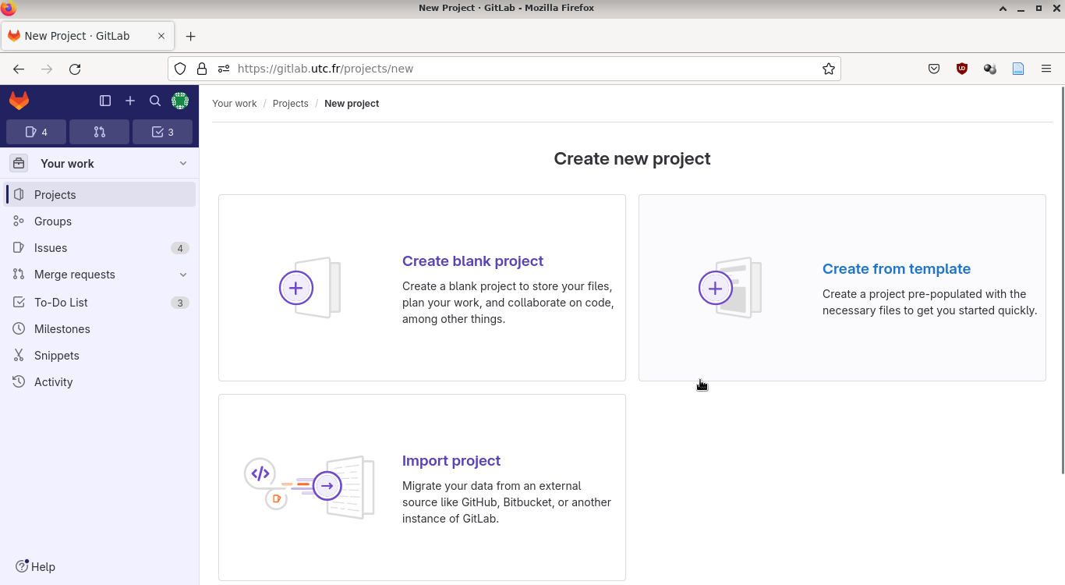This screenshot has width=1065, height=585.
Task: Click the Create blank project link
Action: click(472, 261)
